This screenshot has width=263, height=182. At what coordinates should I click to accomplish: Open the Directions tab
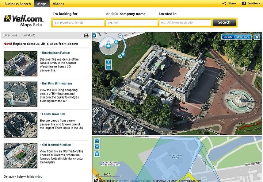10,35
